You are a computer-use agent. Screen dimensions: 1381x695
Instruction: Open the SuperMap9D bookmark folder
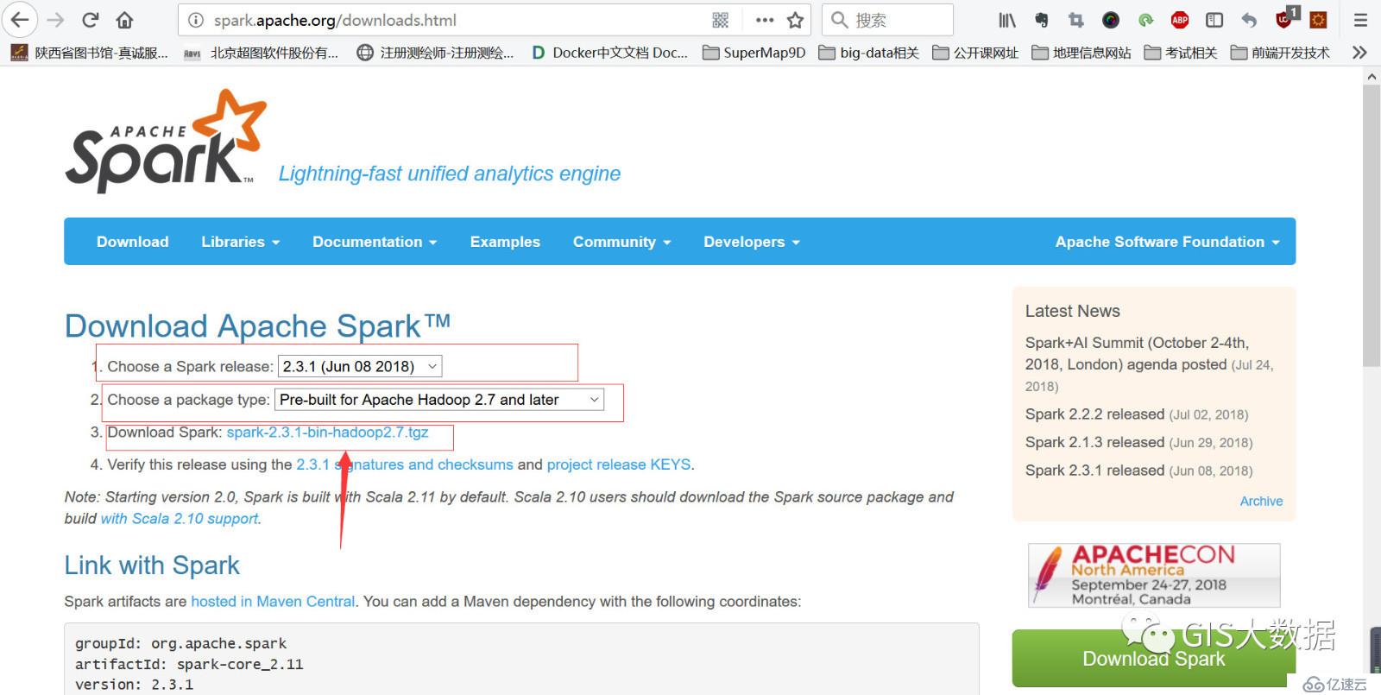(x=754, y=53)
